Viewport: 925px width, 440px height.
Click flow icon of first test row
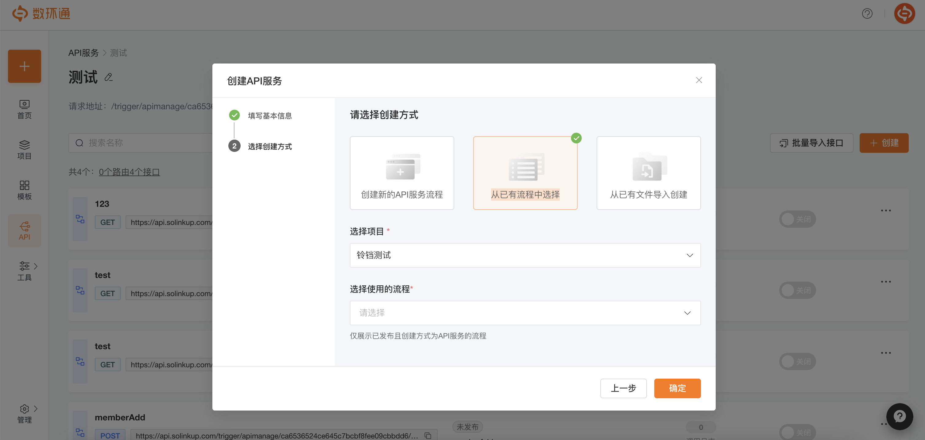(x=80, y=290)
